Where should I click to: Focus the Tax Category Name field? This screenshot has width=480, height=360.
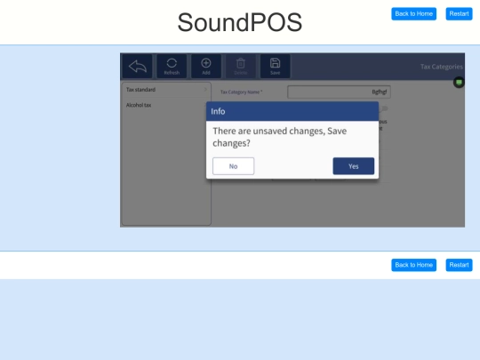coord(339,92)
